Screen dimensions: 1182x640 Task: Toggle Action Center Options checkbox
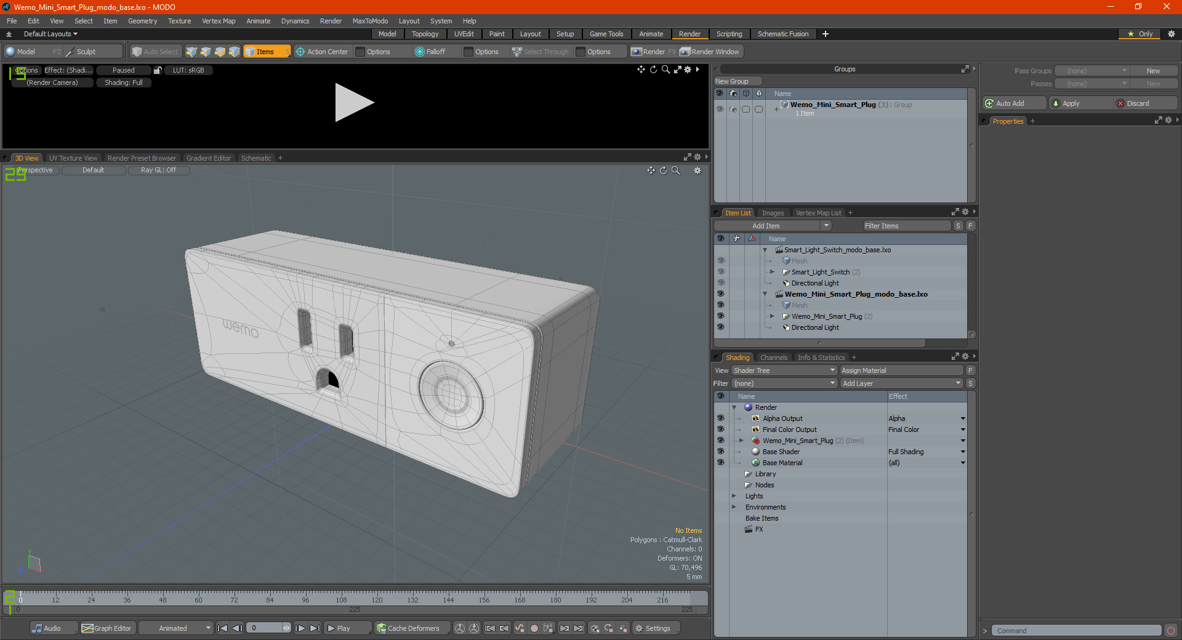coord(361,52)
